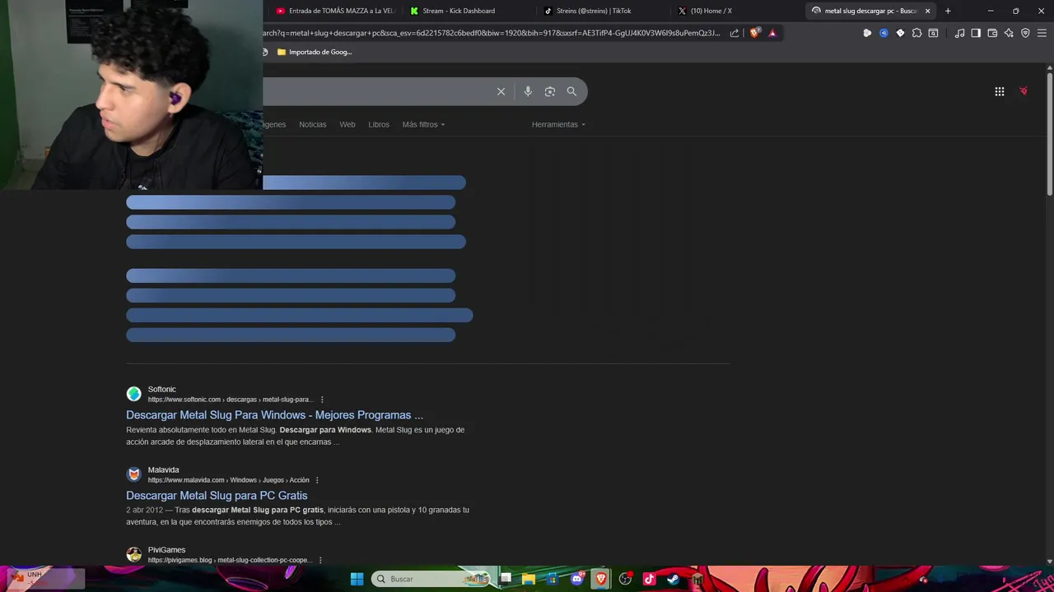Open the Google account avatar
The width and height of the screenshot is (1054, 592).
pyautogui.click(x=1024, y=91)
